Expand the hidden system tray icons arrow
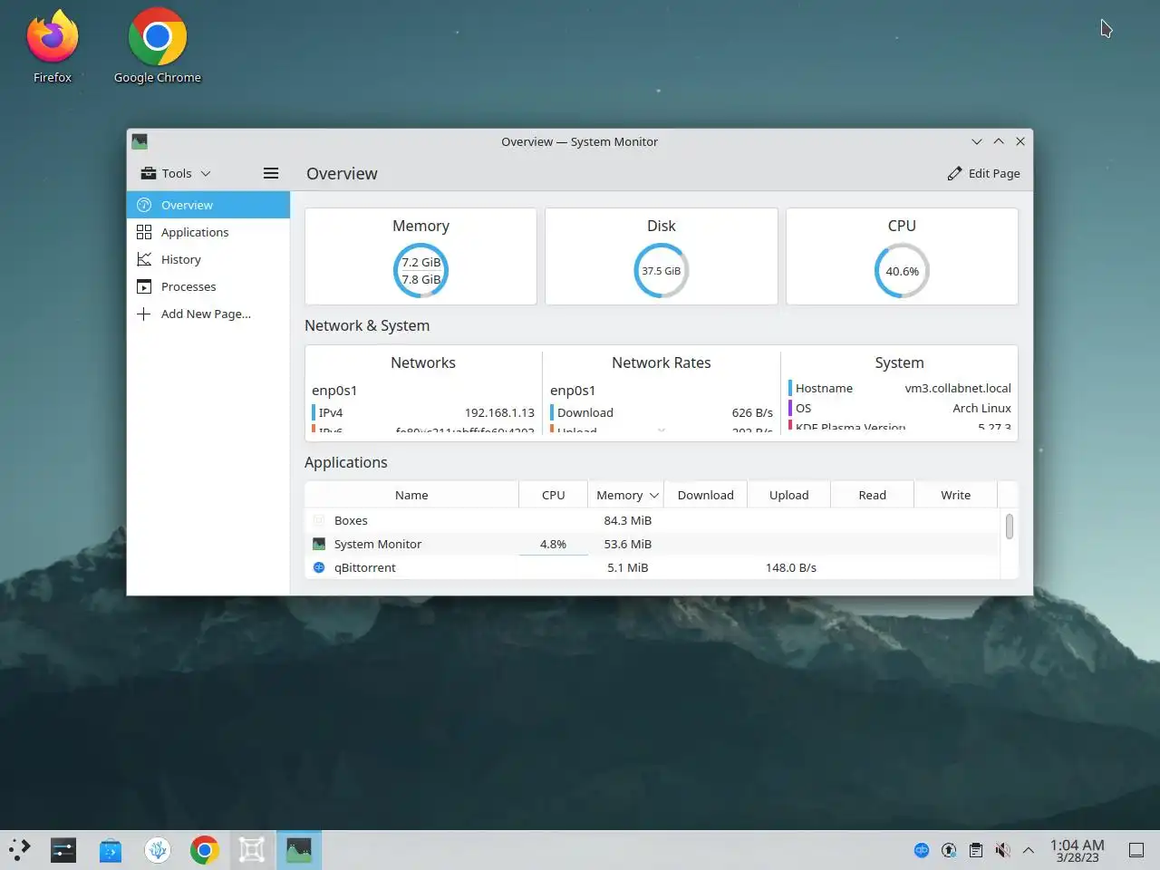 (1029, 850)
